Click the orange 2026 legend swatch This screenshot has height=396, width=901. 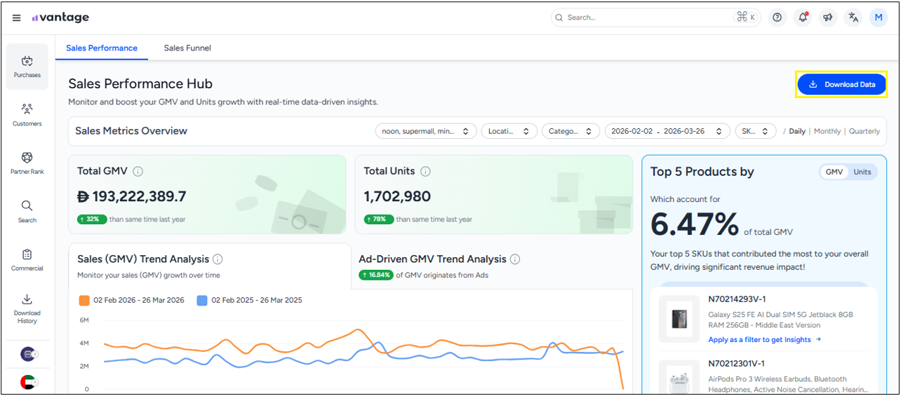click(84, 300)
